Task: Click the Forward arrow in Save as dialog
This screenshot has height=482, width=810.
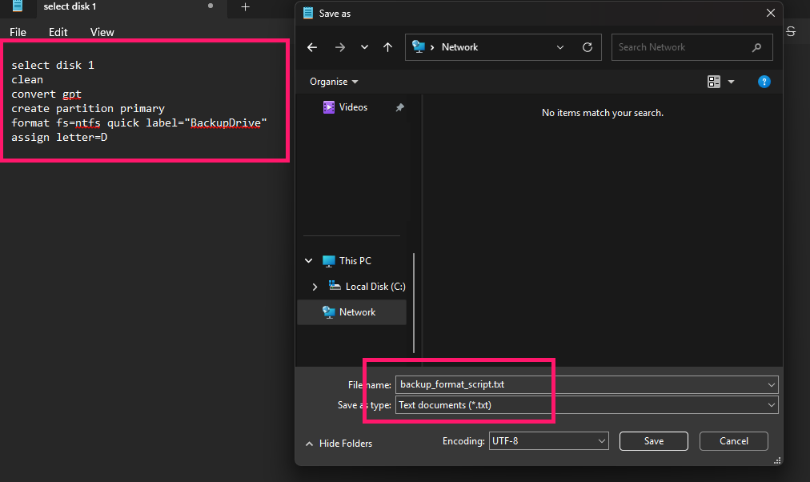Action: 340,47
